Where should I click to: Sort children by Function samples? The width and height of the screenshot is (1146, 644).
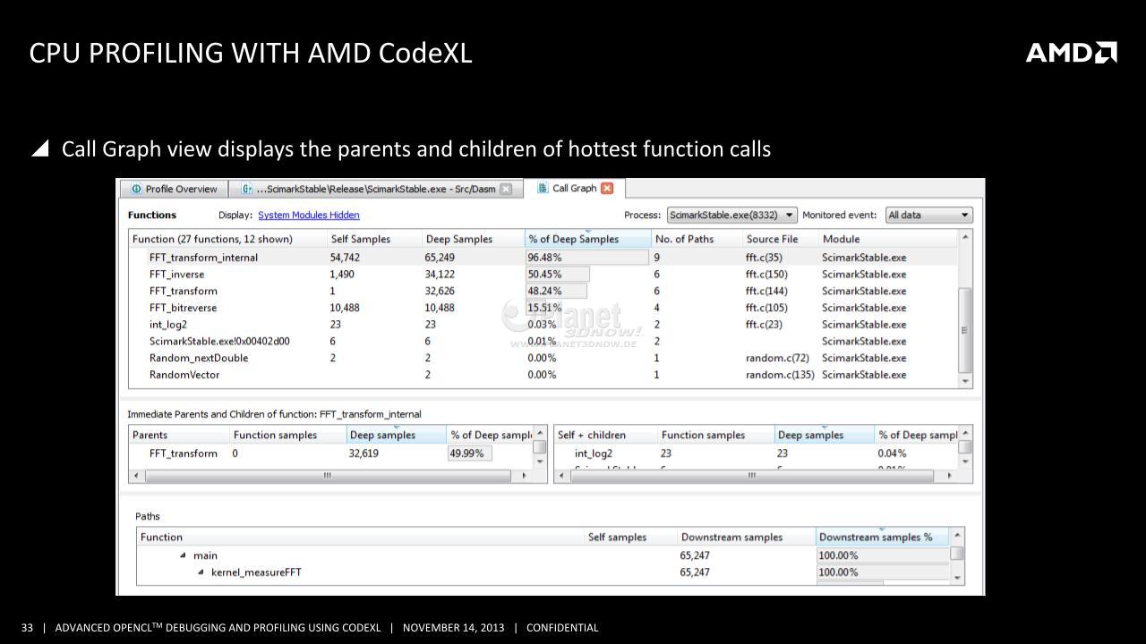pyautogui.click(x=715, y=436)
